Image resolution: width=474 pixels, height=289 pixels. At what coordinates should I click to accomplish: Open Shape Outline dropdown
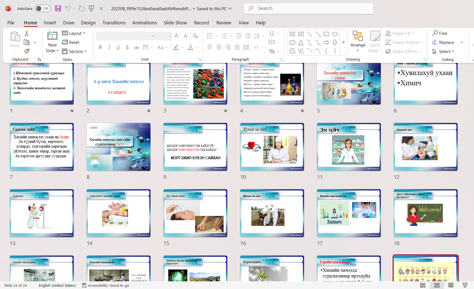[x=404, y=42]
